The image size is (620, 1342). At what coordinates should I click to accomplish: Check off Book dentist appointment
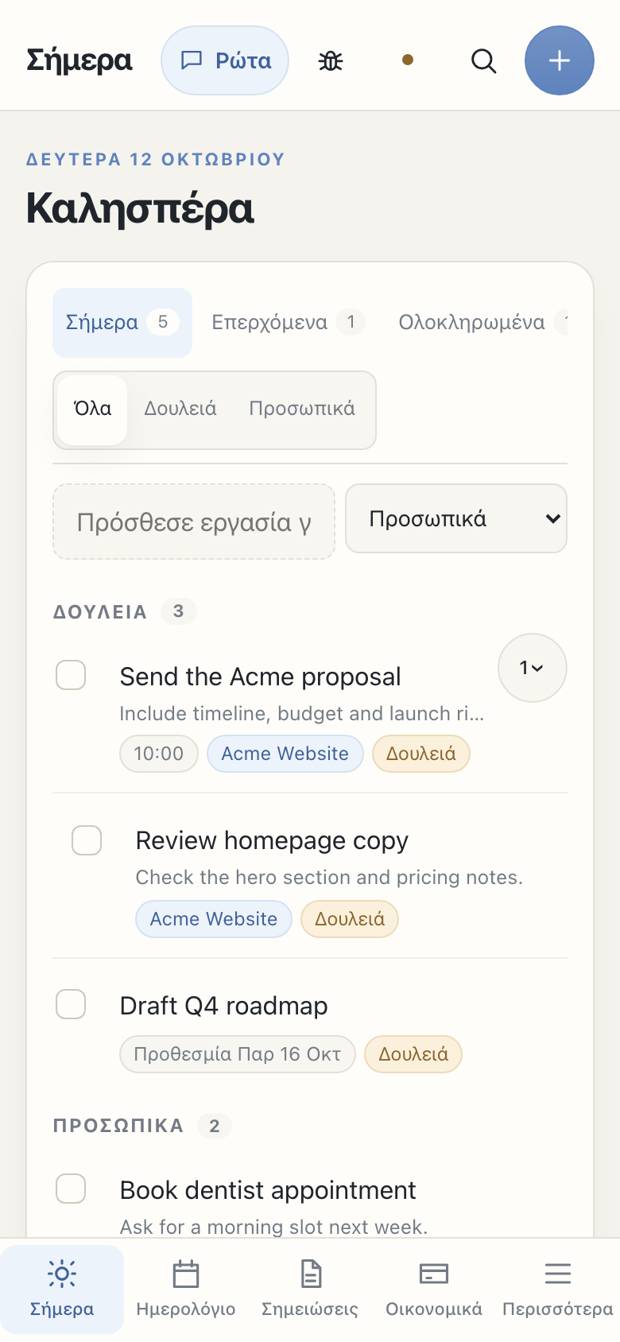pos(71,1189)
